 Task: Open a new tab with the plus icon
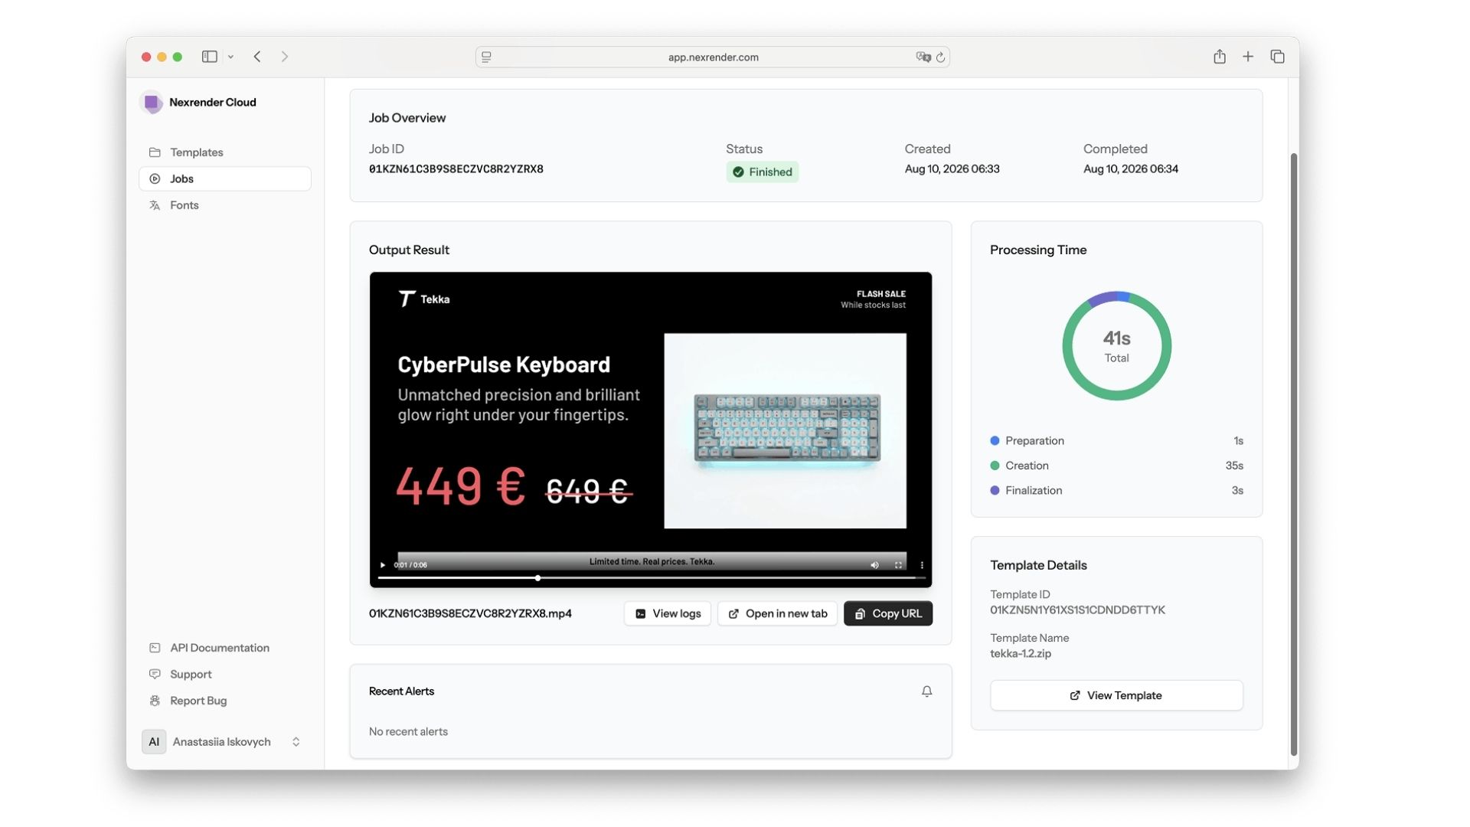1248,57
